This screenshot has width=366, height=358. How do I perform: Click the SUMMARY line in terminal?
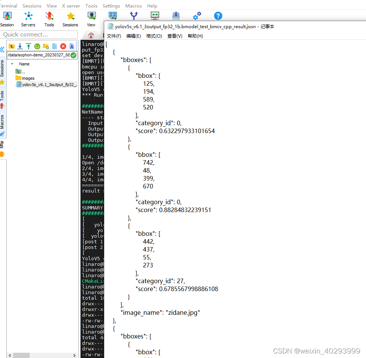[x=93, y=208]
